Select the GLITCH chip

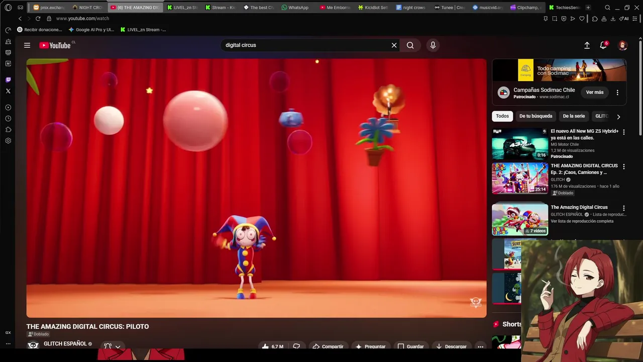pos(601,116)
